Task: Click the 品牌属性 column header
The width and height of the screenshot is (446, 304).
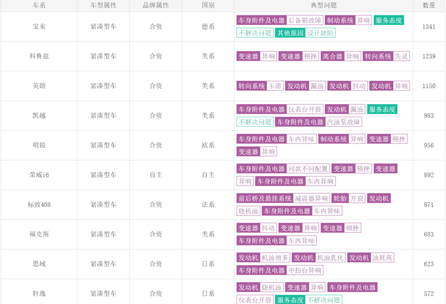Action: tap(156, 5)
